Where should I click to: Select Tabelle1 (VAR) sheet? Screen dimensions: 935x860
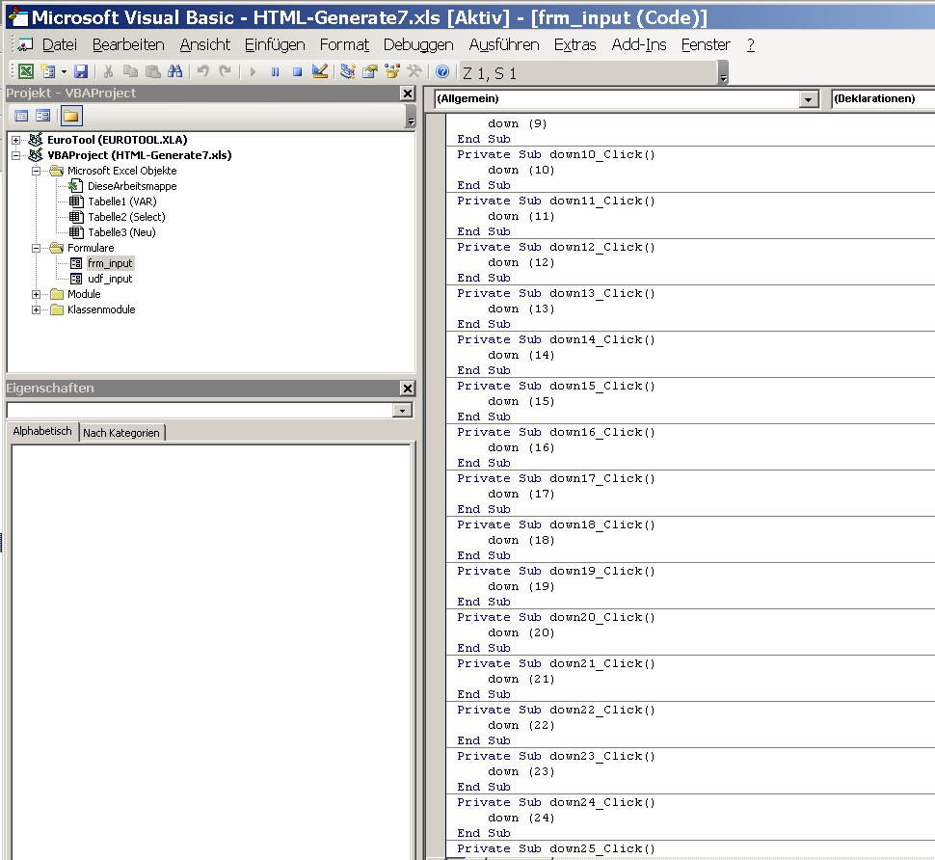pos(121,202)
